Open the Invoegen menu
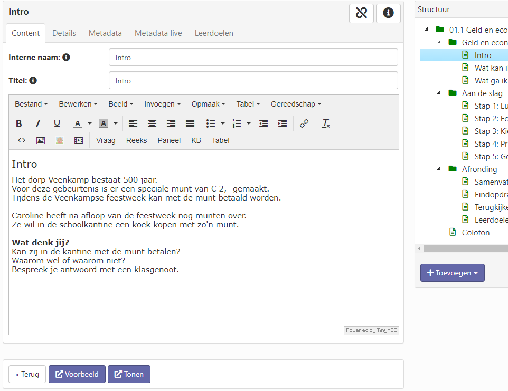Screen dimensions: 508x391 (x=162, y=104)
